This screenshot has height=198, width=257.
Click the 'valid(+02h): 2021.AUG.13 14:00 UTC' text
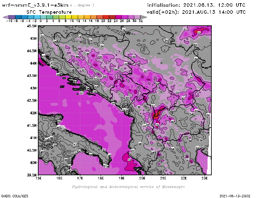[196, 12]
